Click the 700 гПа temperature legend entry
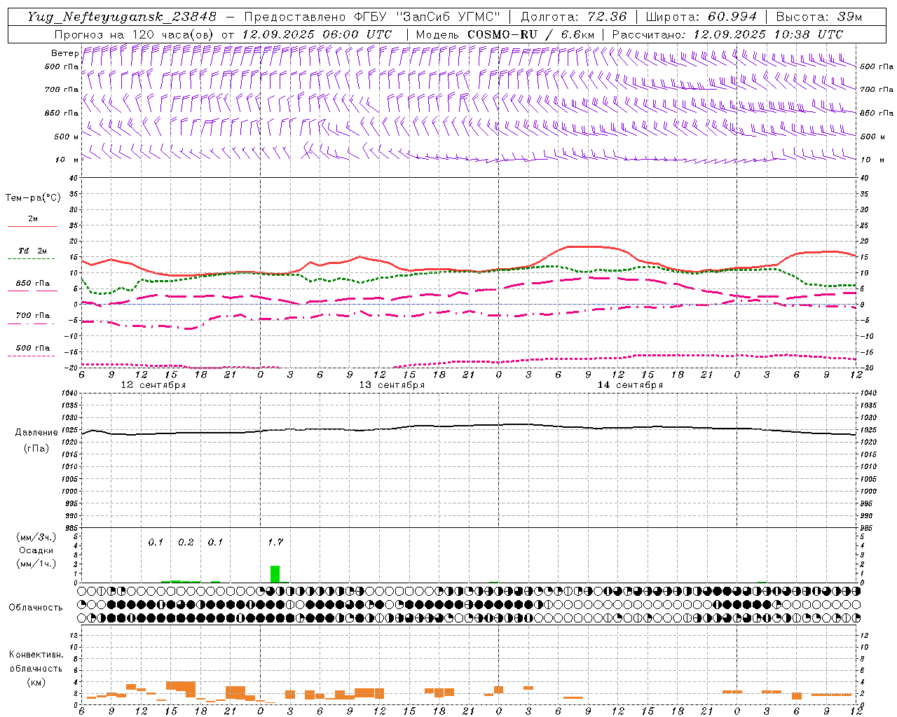Viewport: 897px width, 717px height. point(33,315)
